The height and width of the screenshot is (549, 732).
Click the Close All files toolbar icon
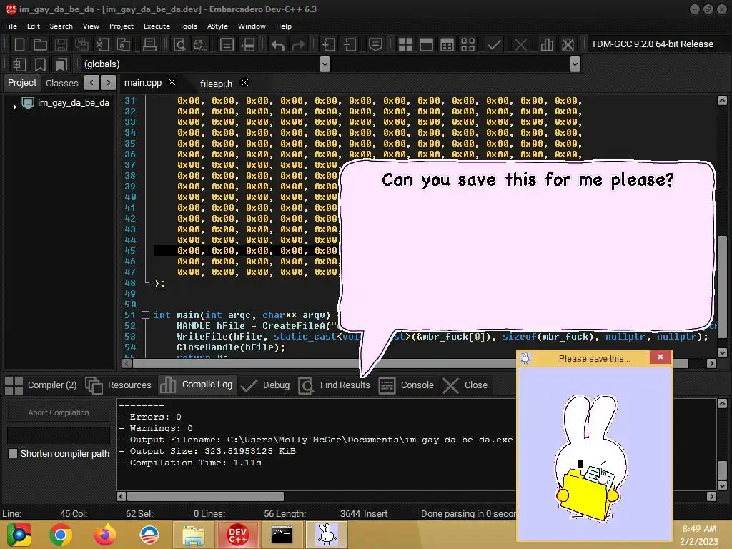[x=123, y=45]
